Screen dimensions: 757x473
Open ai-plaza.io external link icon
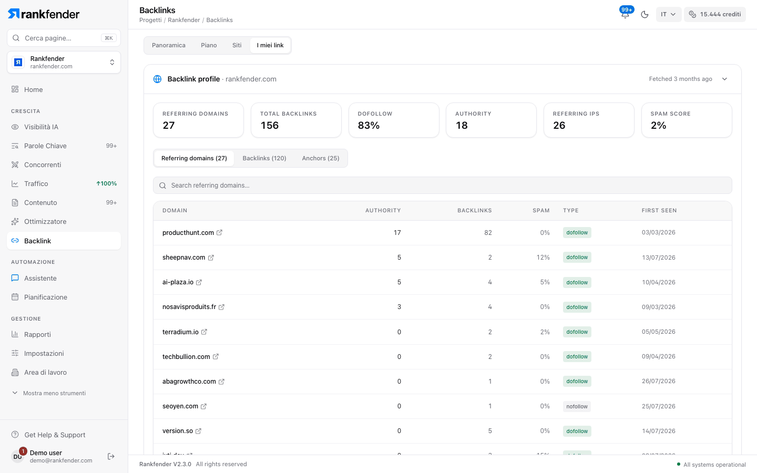[x=199, y=282]
